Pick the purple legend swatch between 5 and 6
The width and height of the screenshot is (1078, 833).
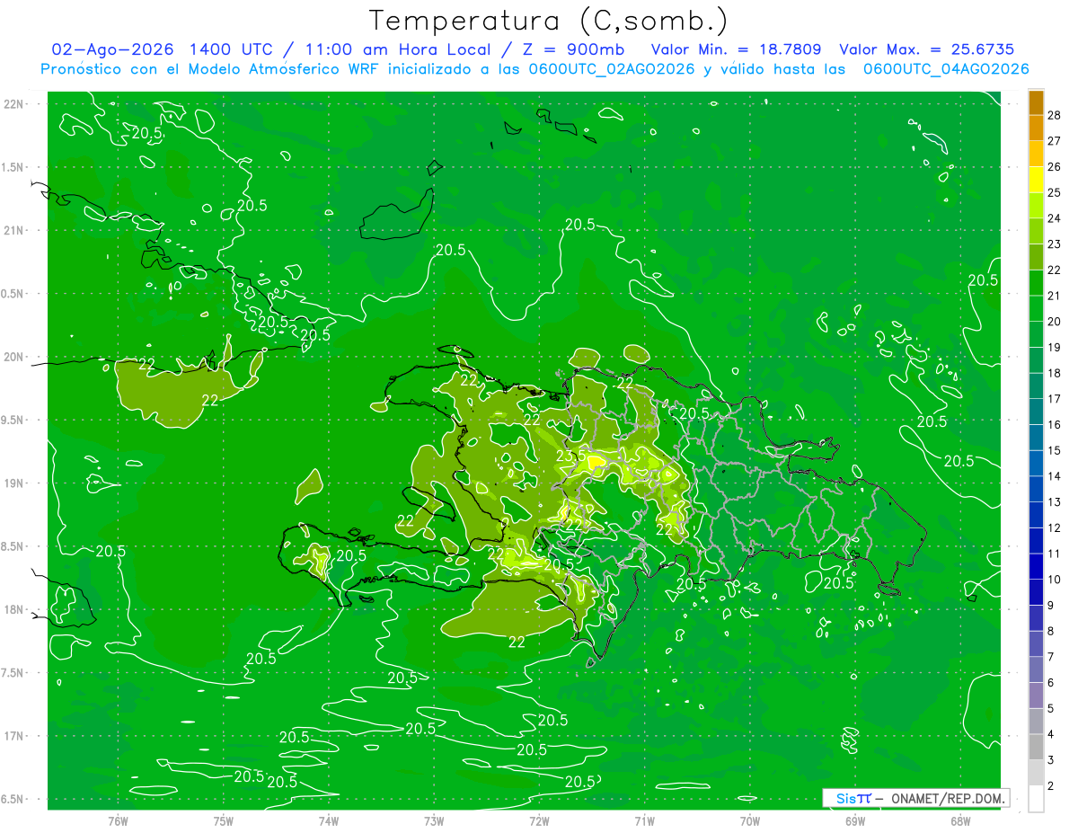[x=1036, y=696]
